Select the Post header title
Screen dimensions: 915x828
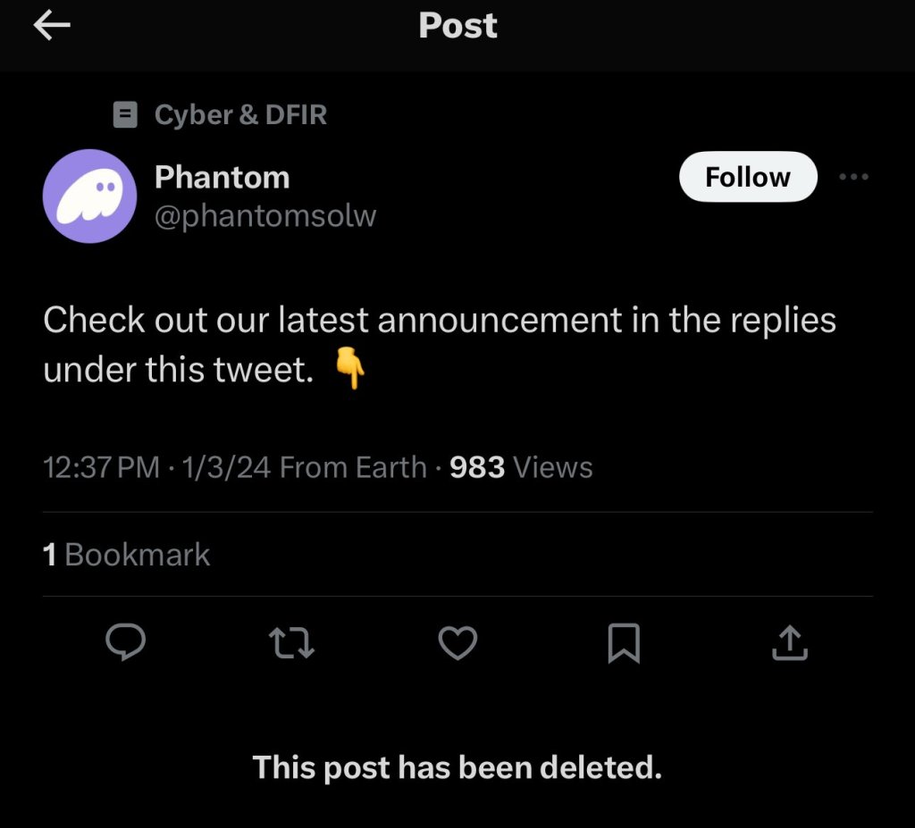[457, 26]
